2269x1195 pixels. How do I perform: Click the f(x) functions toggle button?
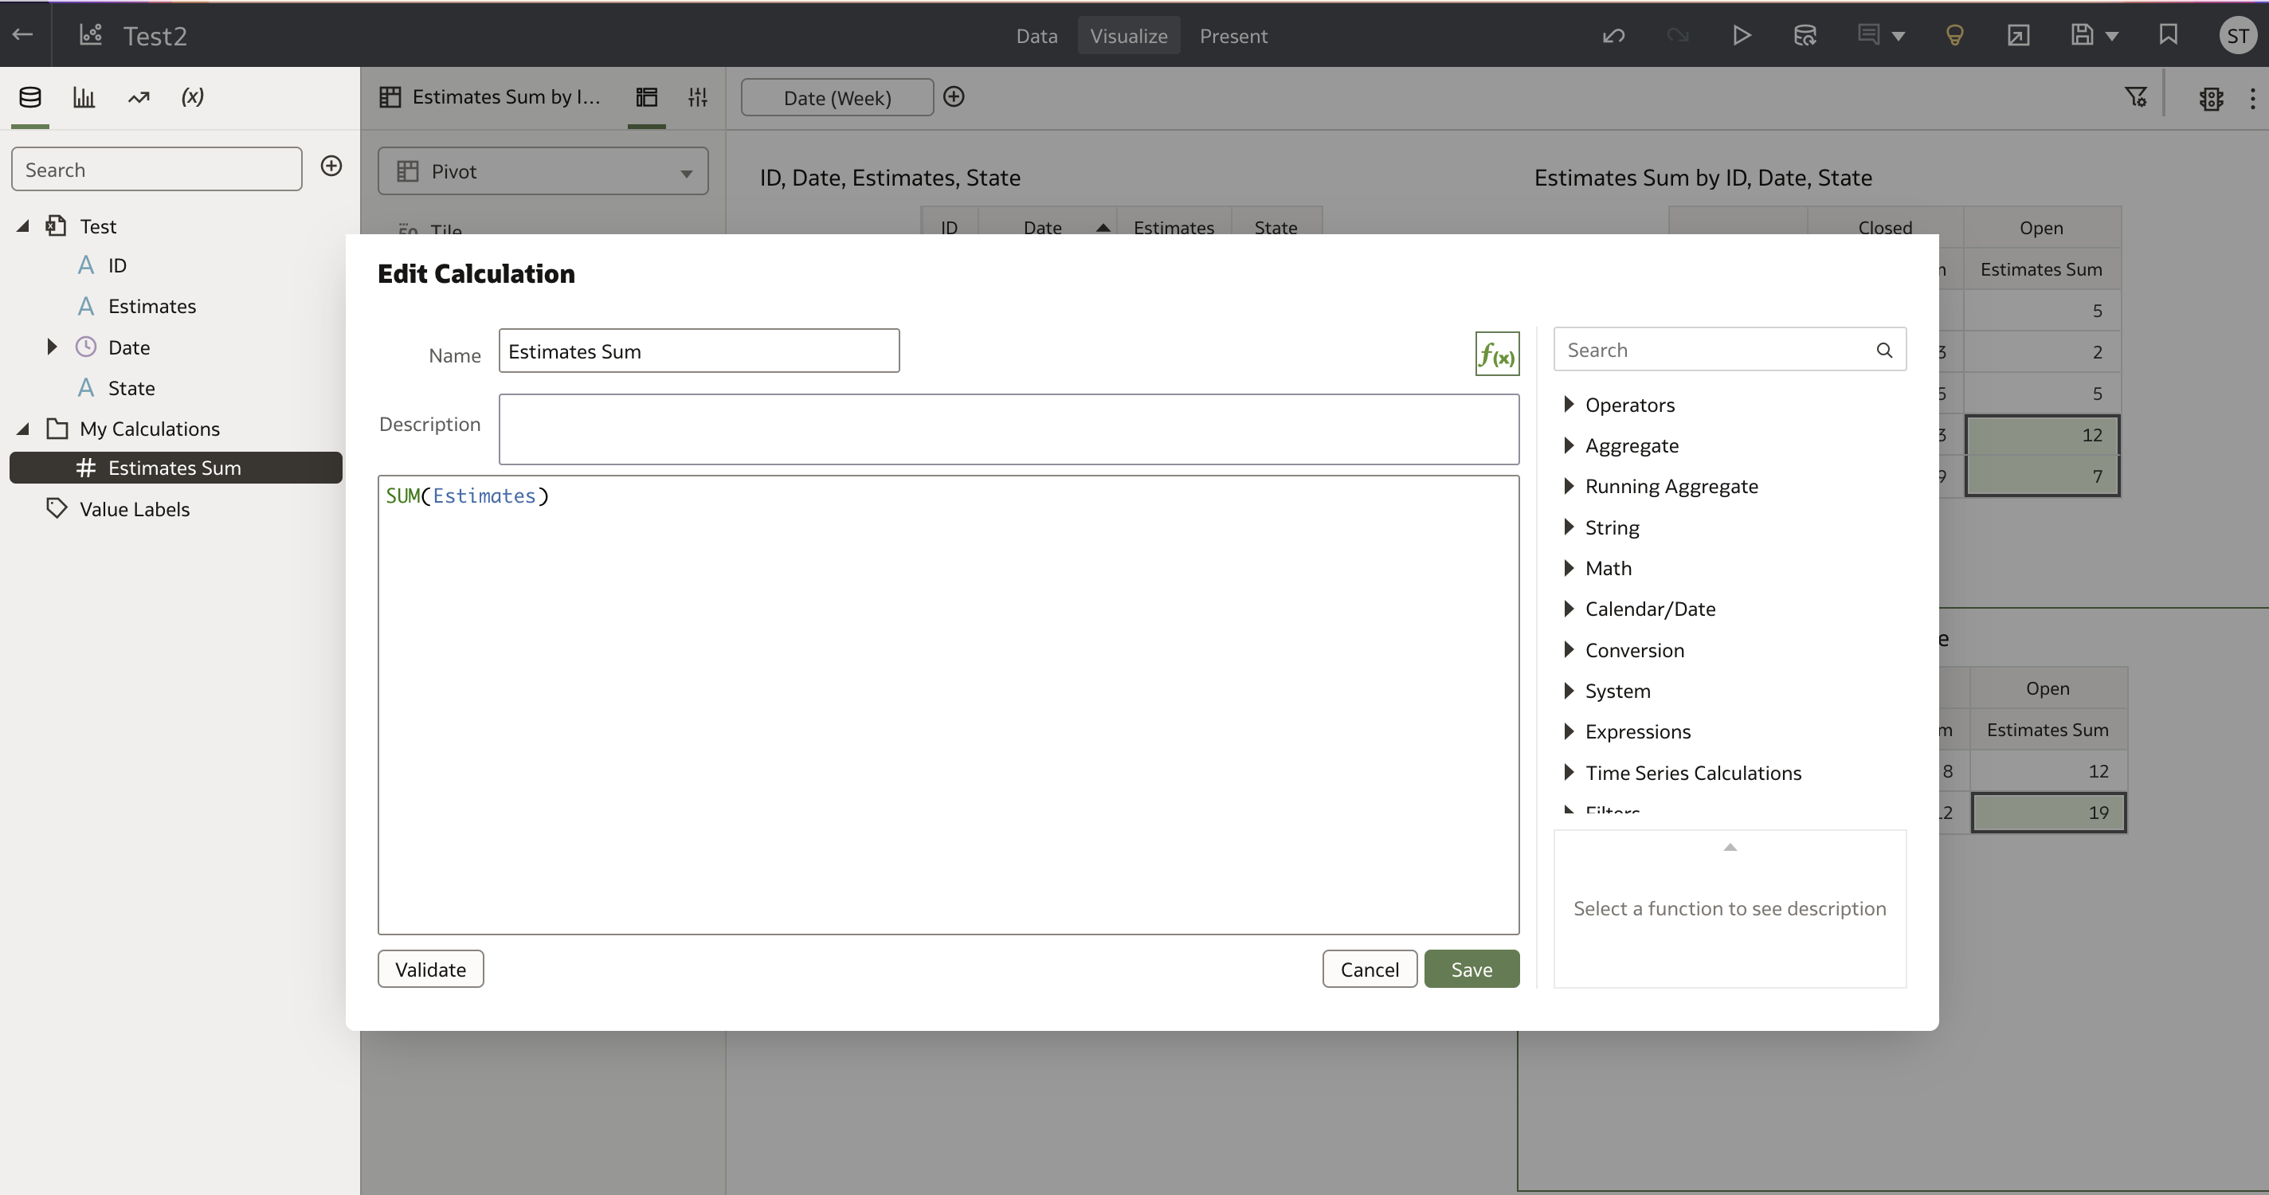click(1496, 354)
